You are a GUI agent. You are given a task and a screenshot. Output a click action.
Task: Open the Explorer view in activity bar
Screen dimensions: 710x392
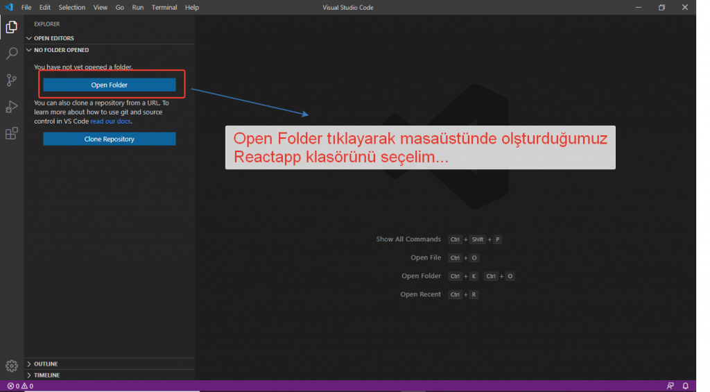12,27
